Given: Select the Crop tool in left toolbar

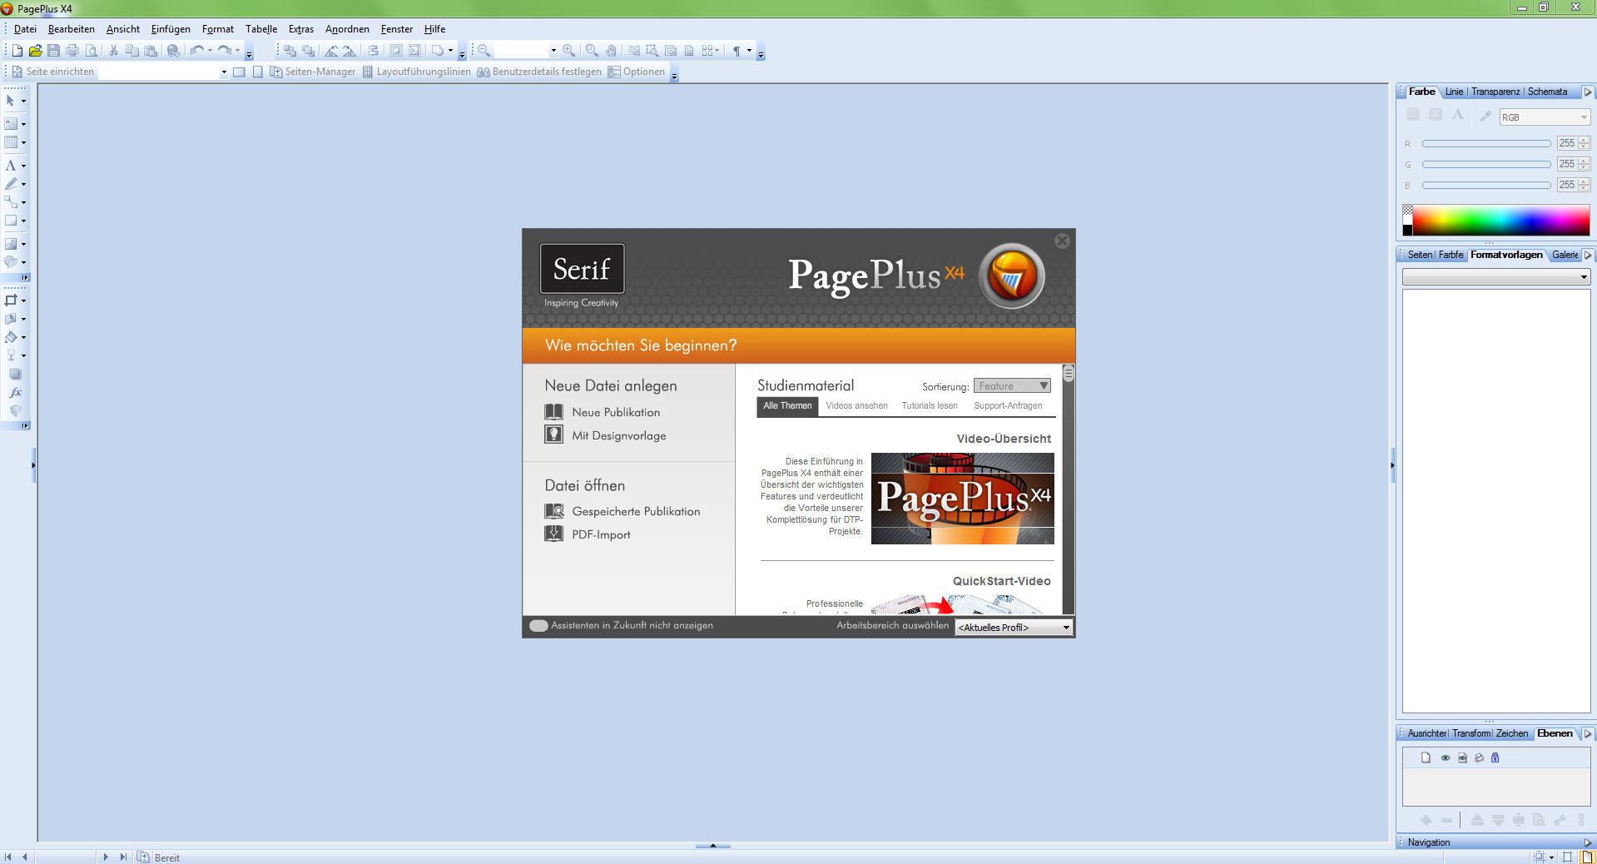Looking at the screenshot, I should [11, 300].
